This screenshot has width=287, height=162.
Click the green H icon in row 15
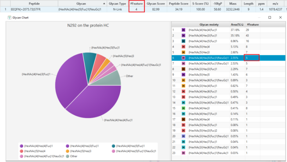click(x=183, y=108)
